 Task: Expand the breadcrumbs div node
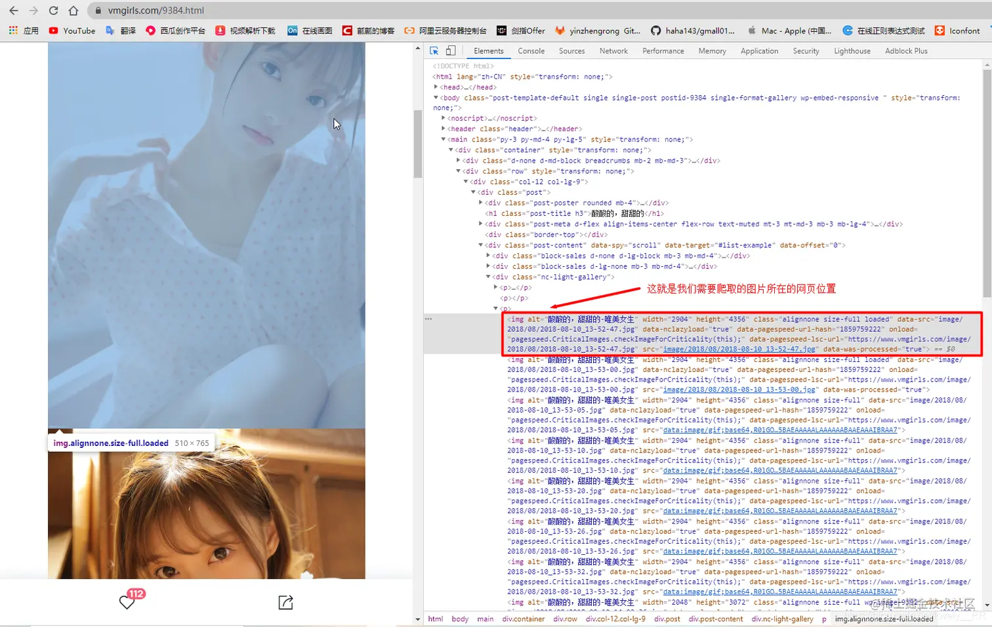(458, 160)
